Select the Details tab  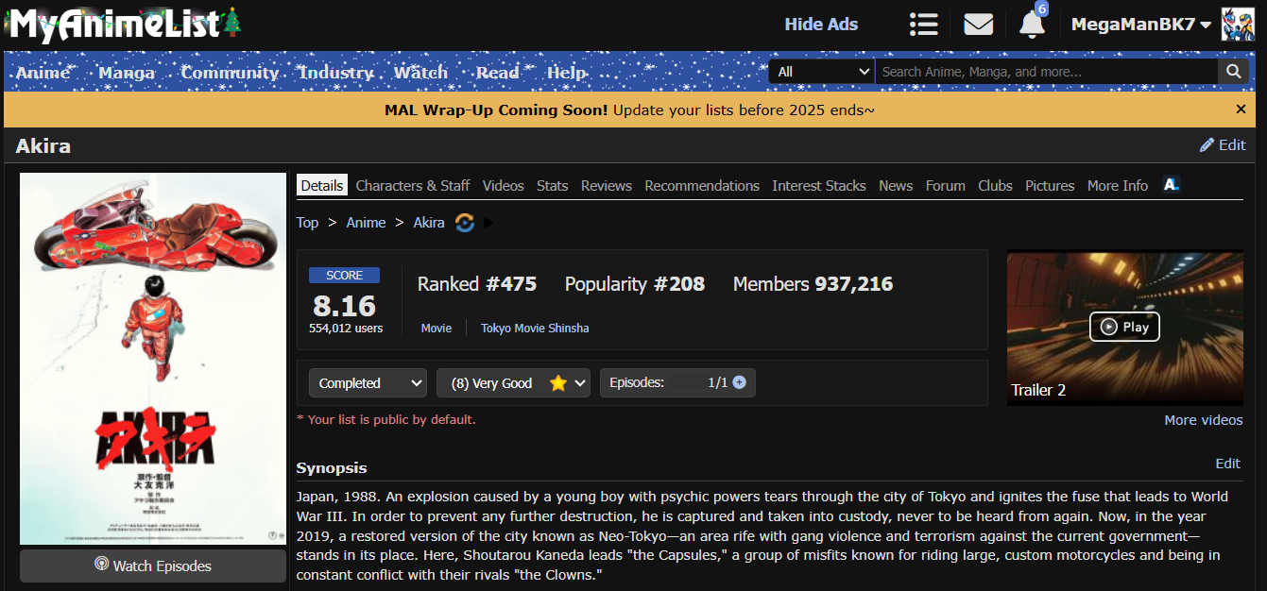[x=322, y=185]
